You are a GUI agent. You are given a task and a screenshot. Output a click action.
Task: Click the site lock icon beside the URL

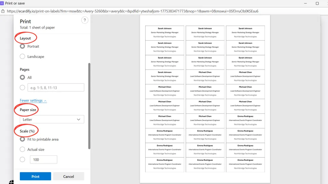[x=3, y=11]
